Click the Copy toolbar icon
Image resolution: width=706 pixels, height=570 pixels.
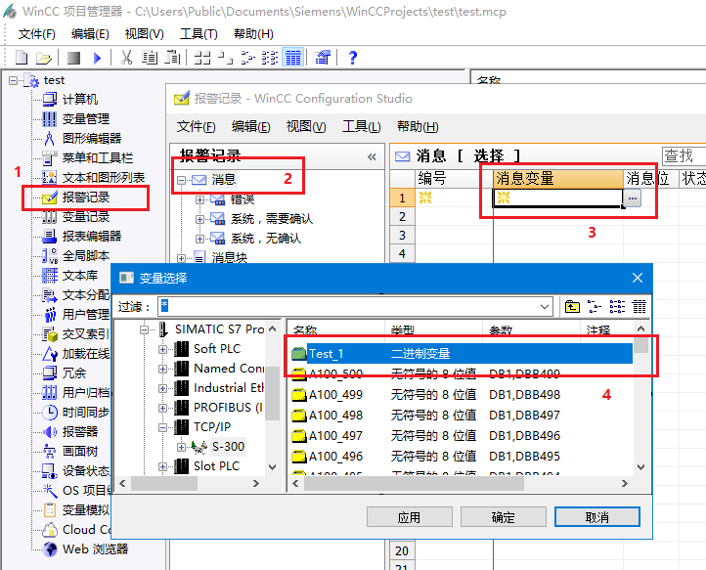point(149,58)
